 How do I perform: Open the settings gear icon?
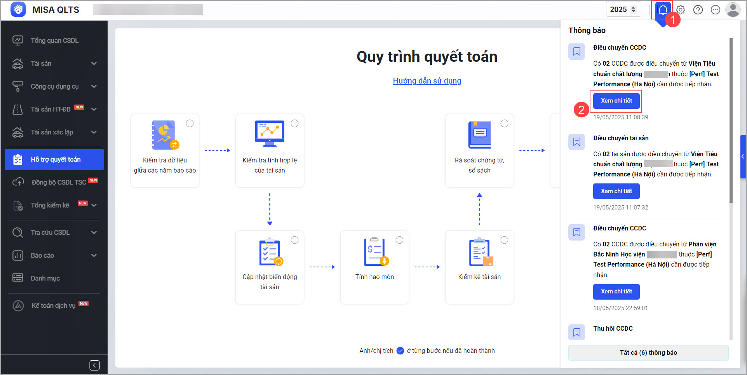click(x=681, y=10)
